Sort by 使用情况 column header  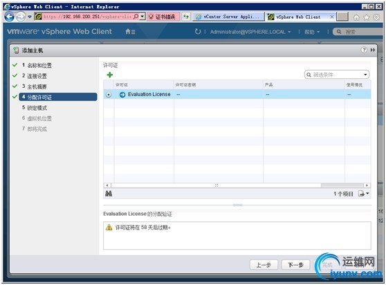[x=358, y=84]
